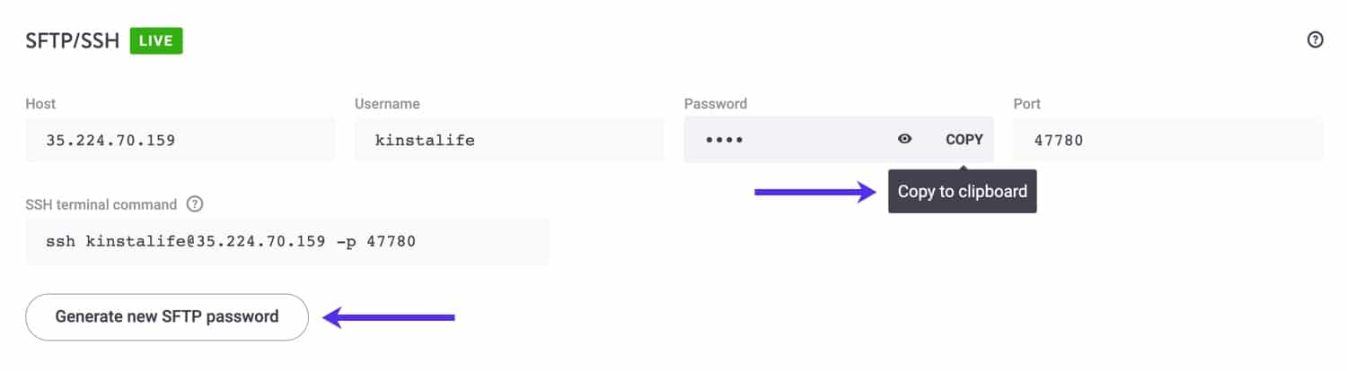Click the Port label
The image size is (1347, 371).
(1026, 104)
